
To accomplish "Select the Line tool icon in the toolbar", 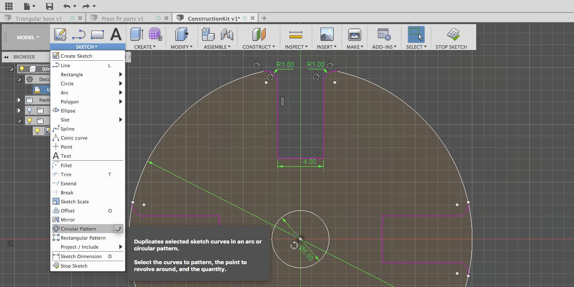I will [x=79, y=34].
